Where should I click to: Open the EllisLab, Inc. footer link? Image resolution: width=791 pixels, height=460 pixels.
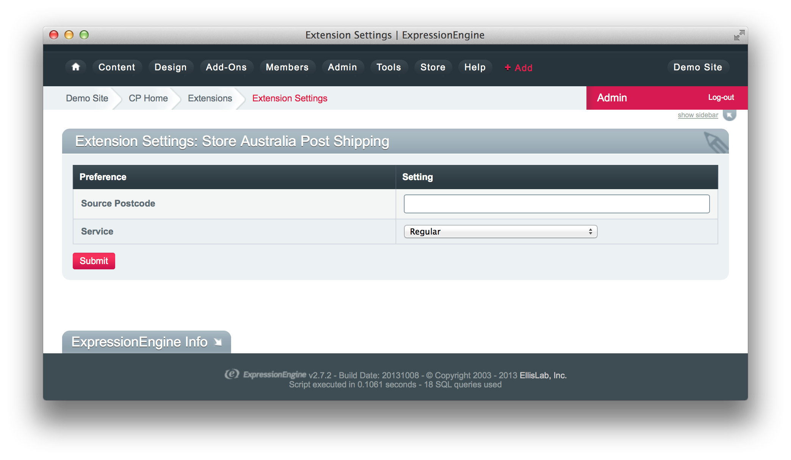tap(543, 375)
